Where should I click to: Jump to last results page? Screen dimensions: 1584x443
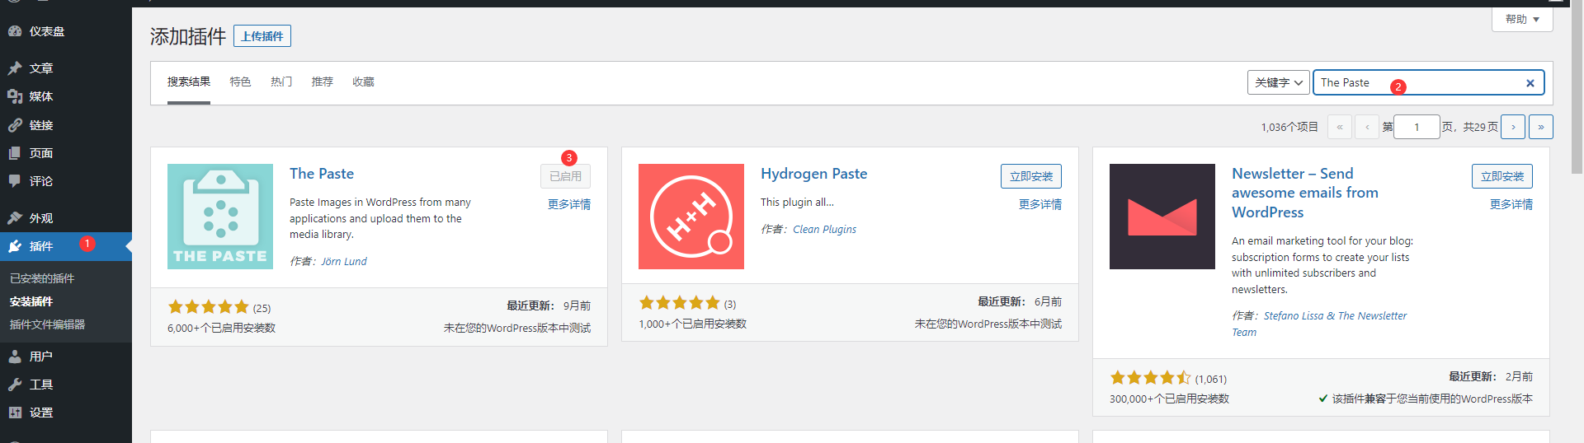coord(1541,127)
